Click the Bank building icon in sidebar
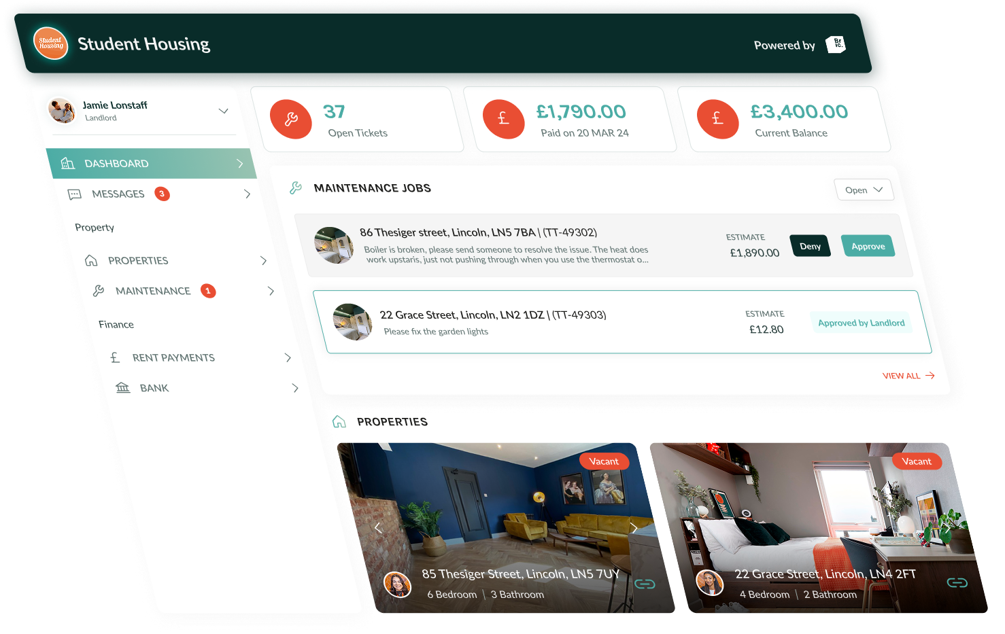This screenshot has height=634, width=1005. tap(122, 387)
